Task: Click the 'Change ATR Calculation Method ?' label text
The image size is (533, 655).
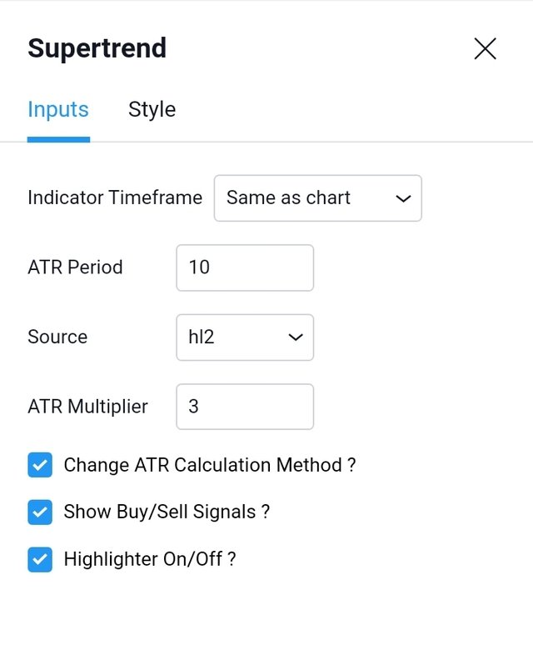Action: pos(210,465)
